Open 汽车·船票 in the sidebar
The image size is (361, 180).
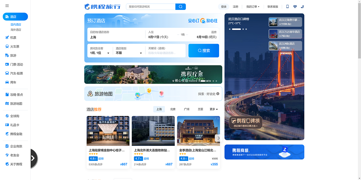15,73
